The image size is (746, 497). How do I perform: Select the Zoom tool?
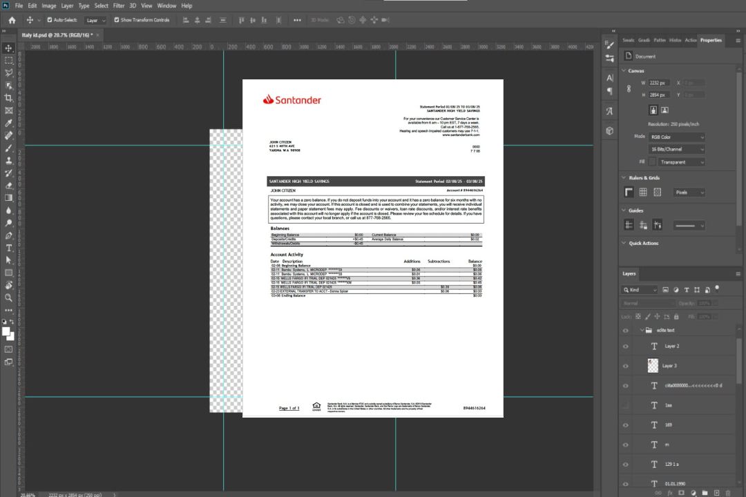(8, 298)
